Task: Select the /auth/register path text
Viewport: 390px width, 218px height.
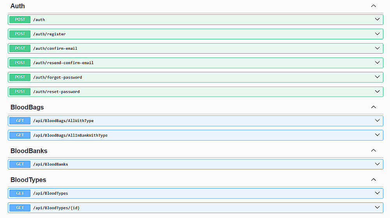Action: click(x=50, y=34)
